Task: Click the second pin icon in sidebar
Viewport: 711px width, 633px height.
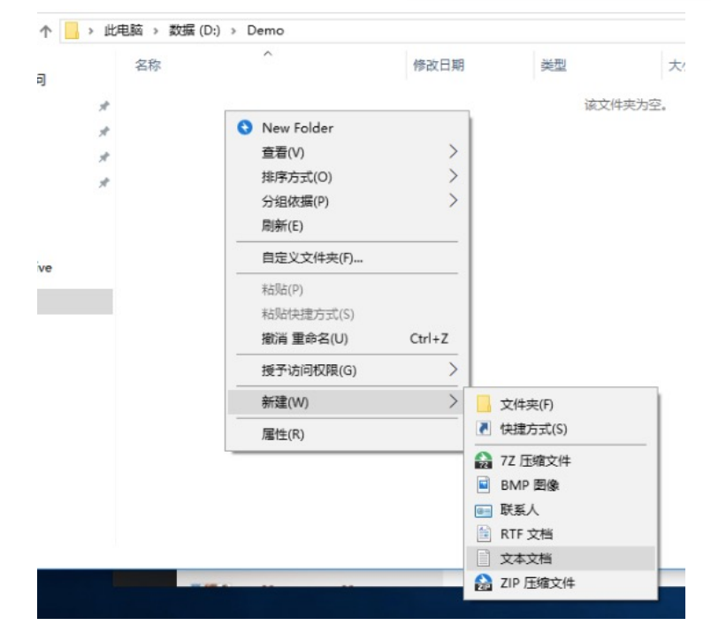Action: click(104, 132)
